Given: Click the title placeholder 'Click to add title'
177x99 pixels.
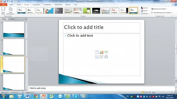Looking at the screenshot, I should [x=101, y=28].
